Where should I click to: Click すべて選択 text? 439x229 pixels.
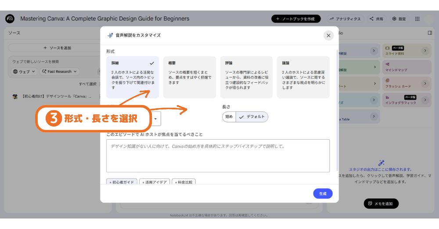point(88,84)
